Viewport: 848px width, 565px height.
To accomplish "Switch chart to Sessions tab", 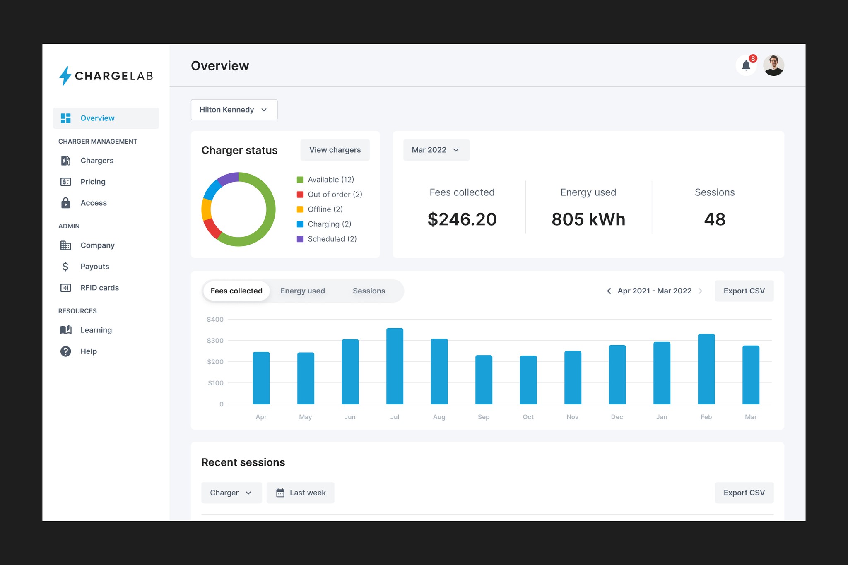I will 369,291.
